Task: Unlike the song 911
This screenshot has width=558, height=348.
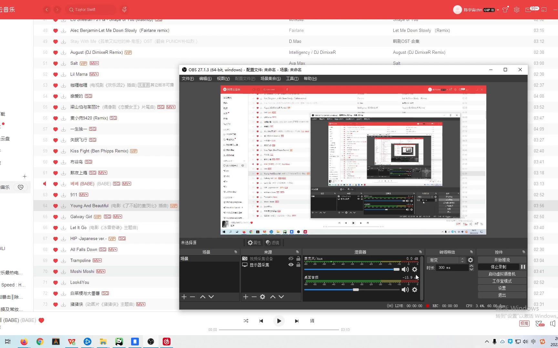Action: tap(55, 195)
